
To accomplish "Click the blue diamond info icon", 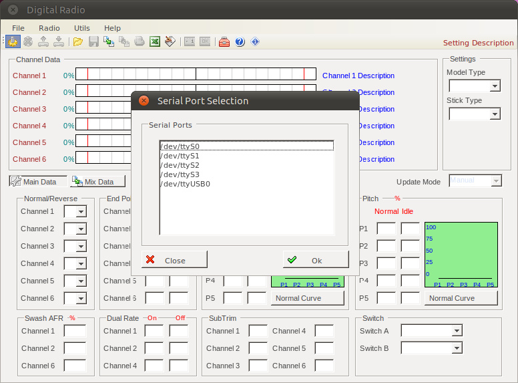I will pos(255,41).
